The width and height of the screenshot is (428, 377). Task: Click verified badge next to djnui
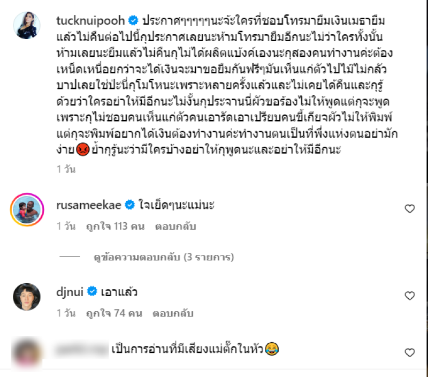point(92,291)
